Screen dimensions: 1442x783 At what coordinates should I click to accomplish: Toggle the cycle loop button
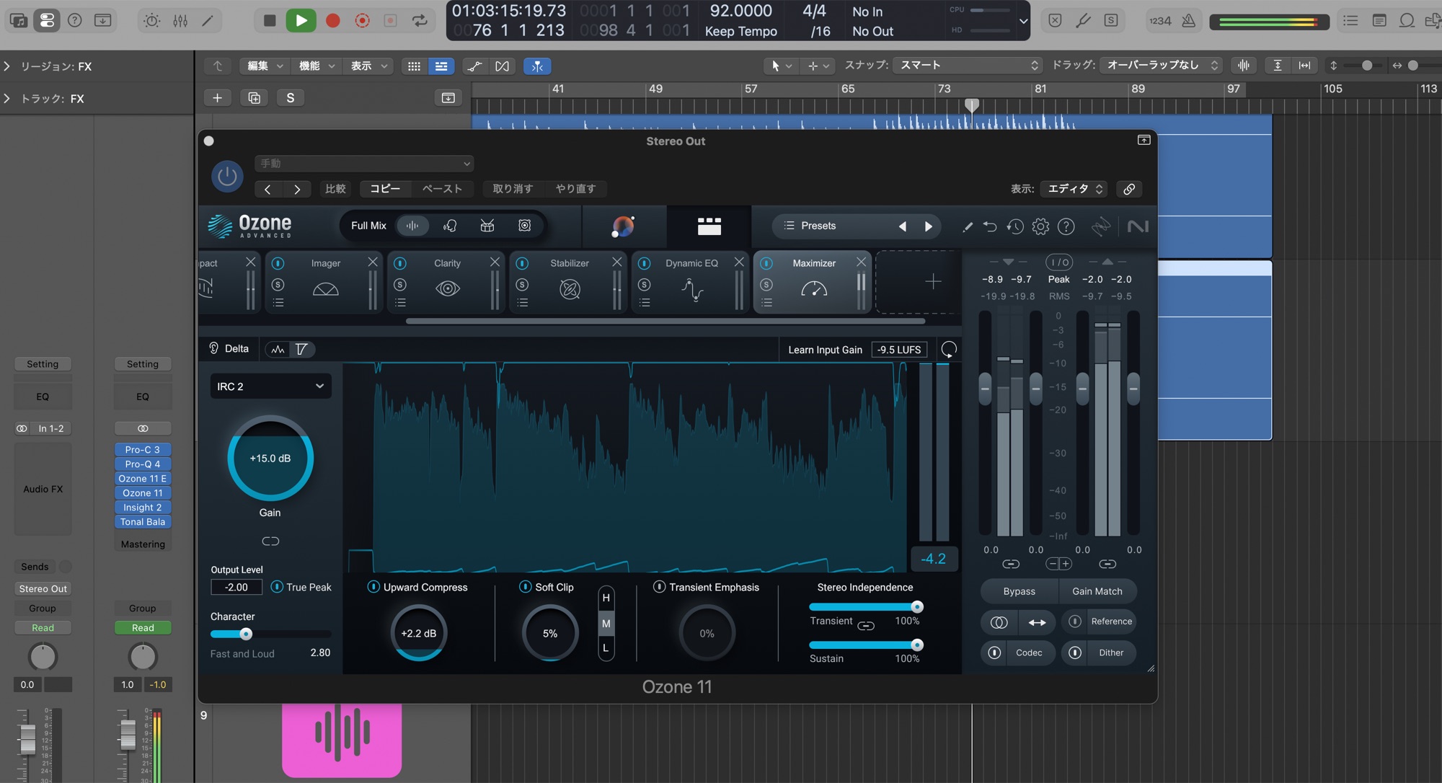420,20
